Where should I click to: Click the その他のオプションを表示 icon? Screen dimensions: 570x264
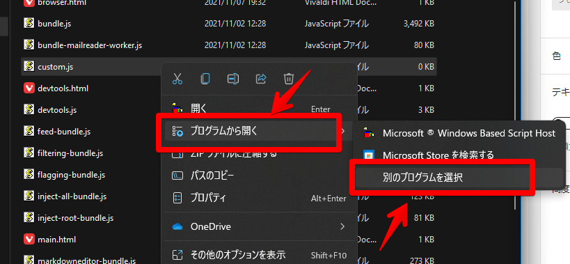tap(177, 255)
